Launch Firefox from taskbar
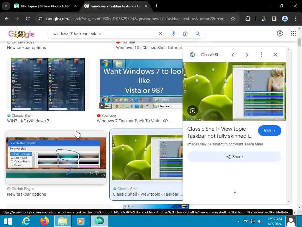302x227 pixels. click(x=45, y=221)
